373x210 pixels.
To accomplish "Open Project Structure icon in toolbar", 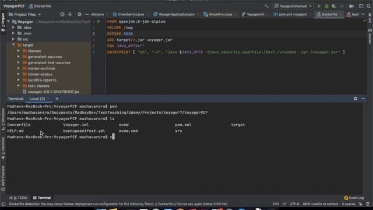I will click(351, 6).
